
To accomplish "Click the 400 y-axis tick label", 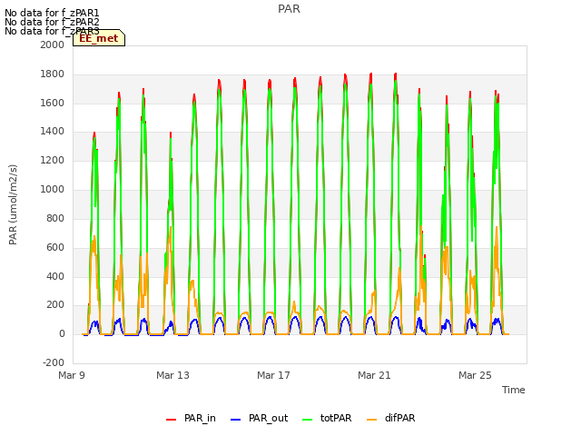I will click(x=55, y=276).
